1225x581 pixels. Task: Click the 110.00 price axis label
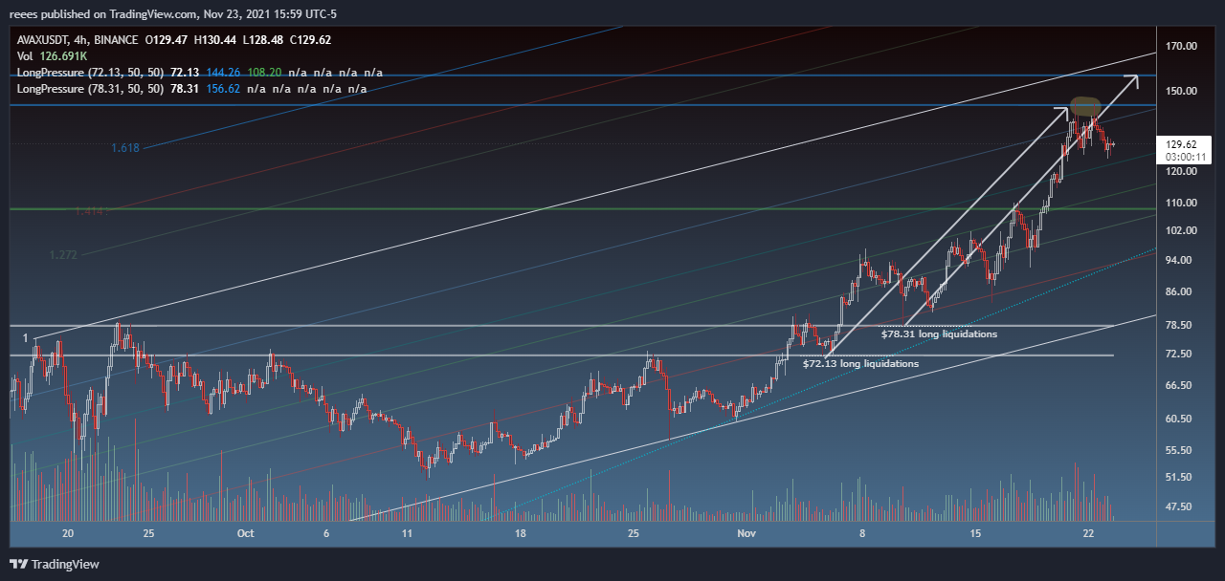tap(1182, 203)
